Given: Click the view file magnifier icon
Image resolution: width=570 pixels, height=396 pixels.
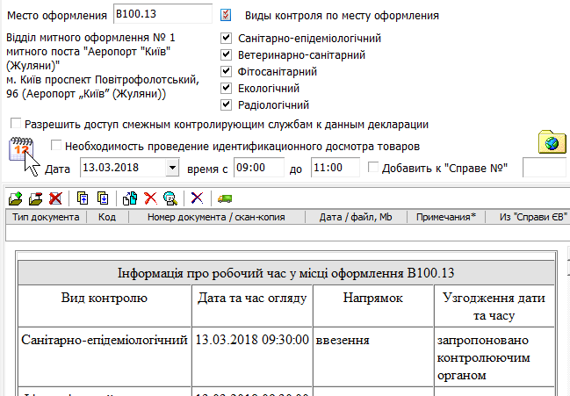Looking at the screenshot, I should (x=170, y=198).
